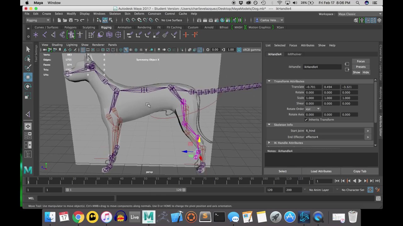Click the Redo arrow in the status line
Image resolution: width=403 pixels, height=226 pixels.
point(82,20)
